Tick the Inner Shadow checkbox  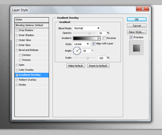(x=17, y=35)
